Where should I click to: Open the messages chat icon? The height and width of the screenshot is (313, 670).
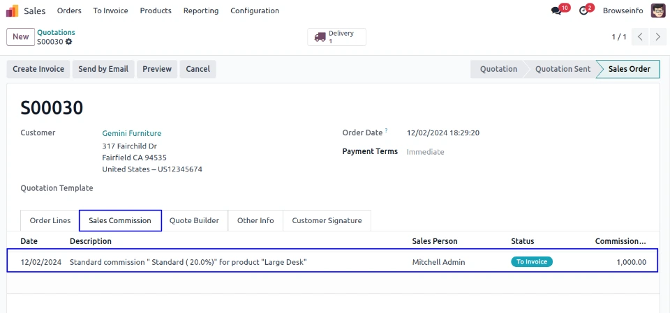[556, 10]
